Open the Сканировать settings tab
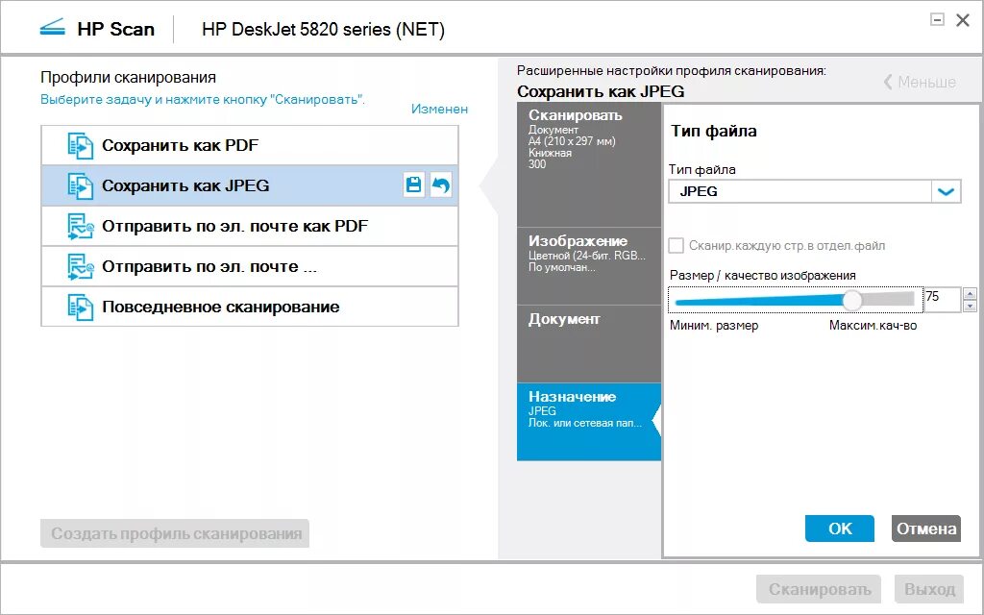This screenshot has height=615, width=984. [x=589, y=164]
